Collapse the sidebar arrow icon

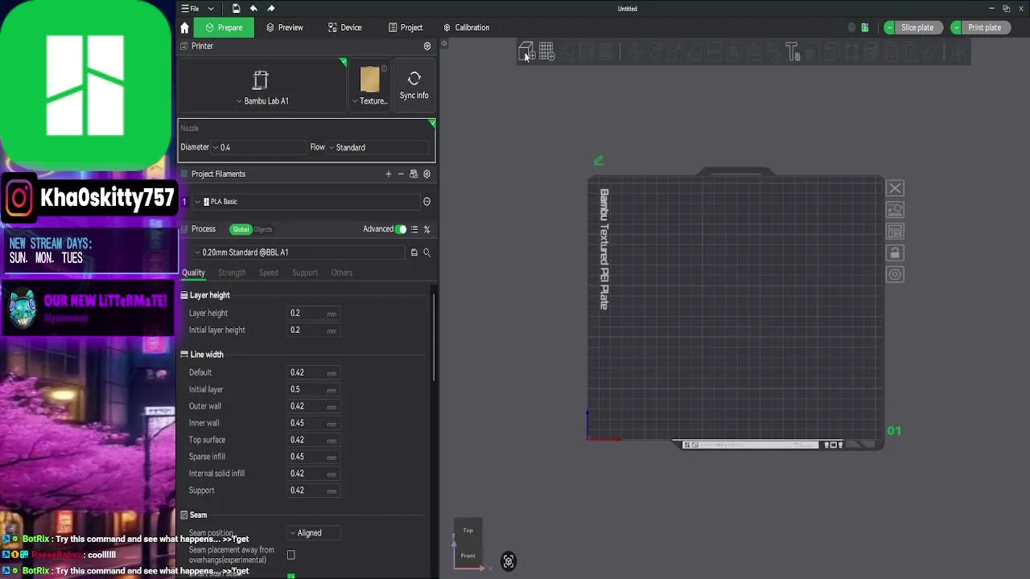coord(443,44)
